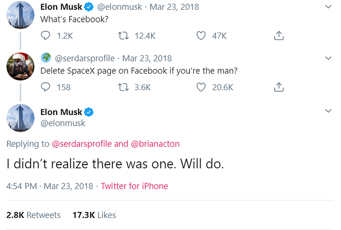Open the @brianacton mention link
Viewport: 341px width, 230px height.
click(156, 144)
